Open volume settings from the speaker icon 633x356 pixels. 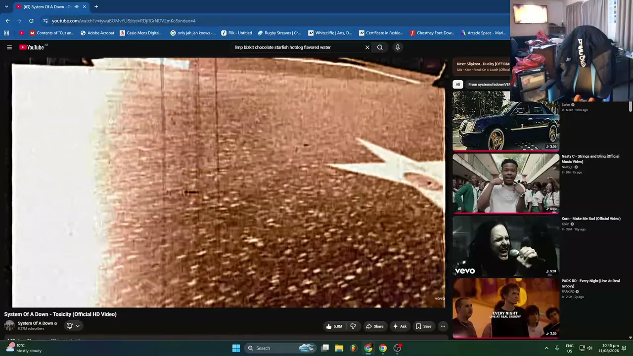click(589, 348)
